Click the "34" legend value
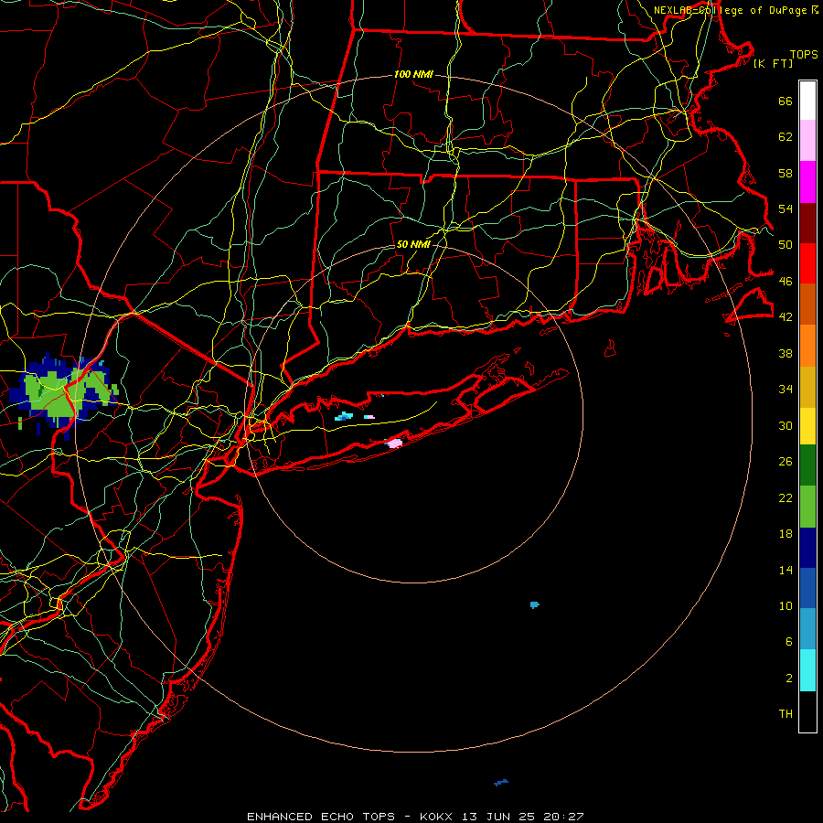823x823 pixels. [x=786, y=389]
